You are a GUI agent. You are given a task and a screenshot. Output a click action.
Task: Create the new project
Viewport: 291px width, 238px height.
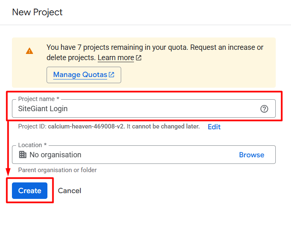[30, 191]
